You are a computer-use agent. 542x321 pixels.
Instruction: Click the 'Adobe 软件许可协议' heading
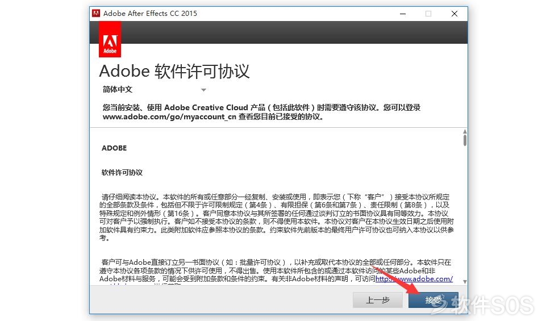[174, 71]
